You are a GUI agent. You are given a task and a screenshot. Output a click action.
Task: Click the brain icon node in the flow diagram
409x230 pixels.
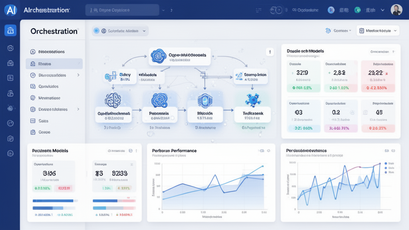coord(113,100)
